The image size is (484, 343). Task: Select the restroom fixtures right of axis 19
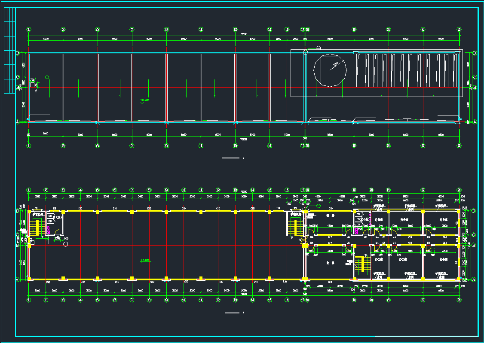(x=358, y=220)
